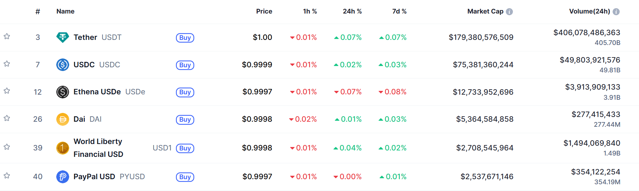Viewport: 639px width, 191px height.
Task: Toggle the watchlist star for PayPal USD
Action: tap(7, 176)
